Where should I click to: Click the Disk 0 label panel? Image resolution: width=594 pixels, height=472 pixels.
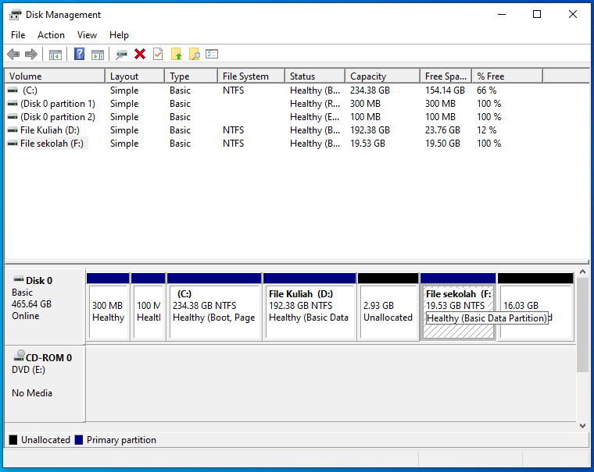[x=45, y=304]
